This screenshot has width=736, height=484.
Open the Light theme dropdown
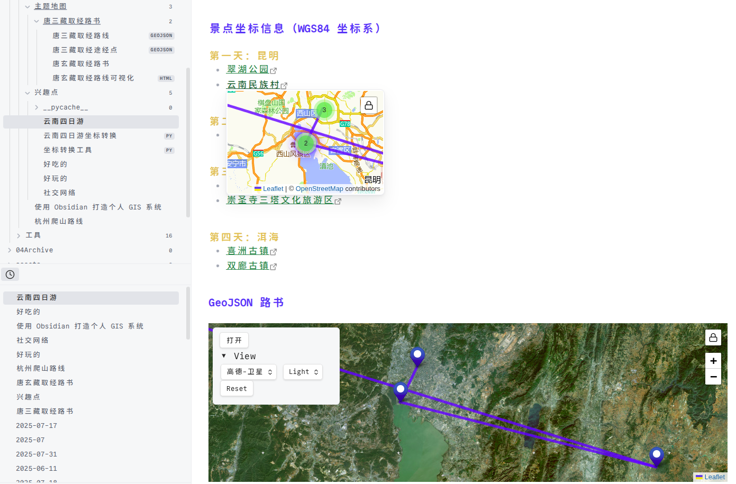[303, 372]
